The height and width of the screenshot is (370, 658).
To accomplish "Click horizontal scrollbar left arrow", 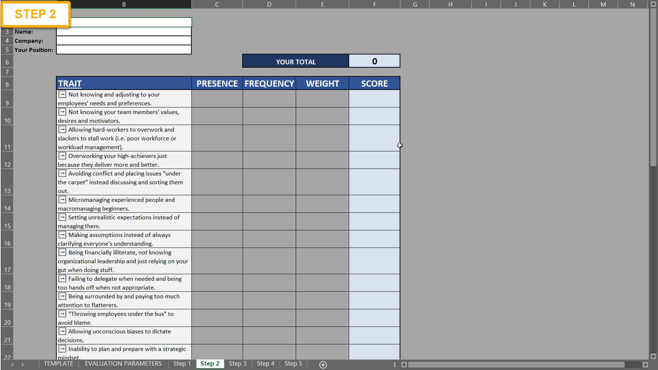I will 404,365.
